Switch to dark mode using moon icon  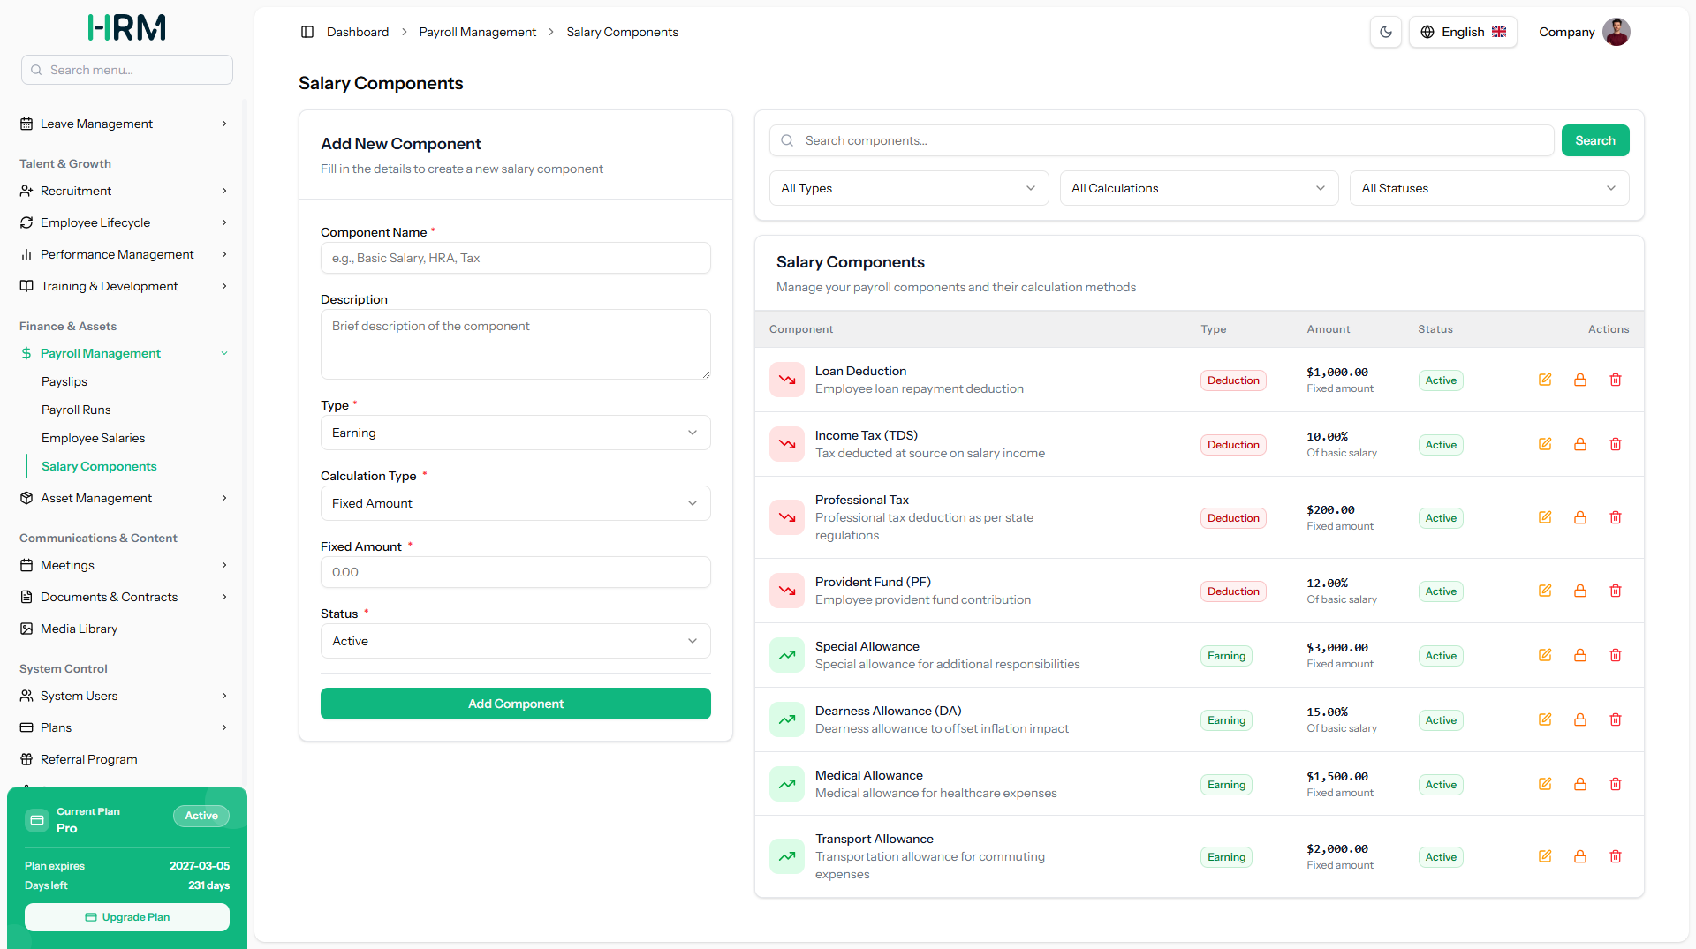[1386, 32]
